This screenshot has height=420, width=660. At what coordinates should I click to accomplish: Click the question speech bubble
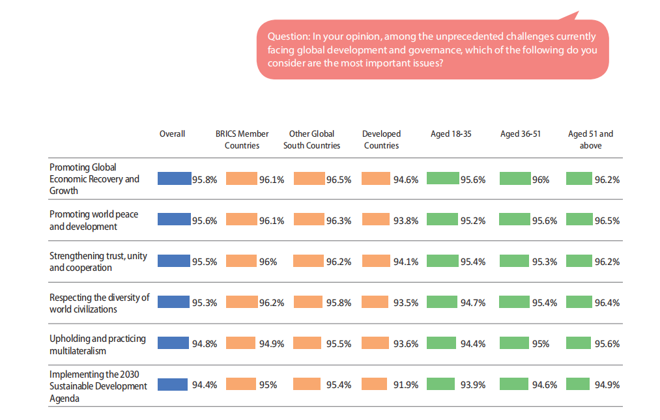tap(433, 49)
